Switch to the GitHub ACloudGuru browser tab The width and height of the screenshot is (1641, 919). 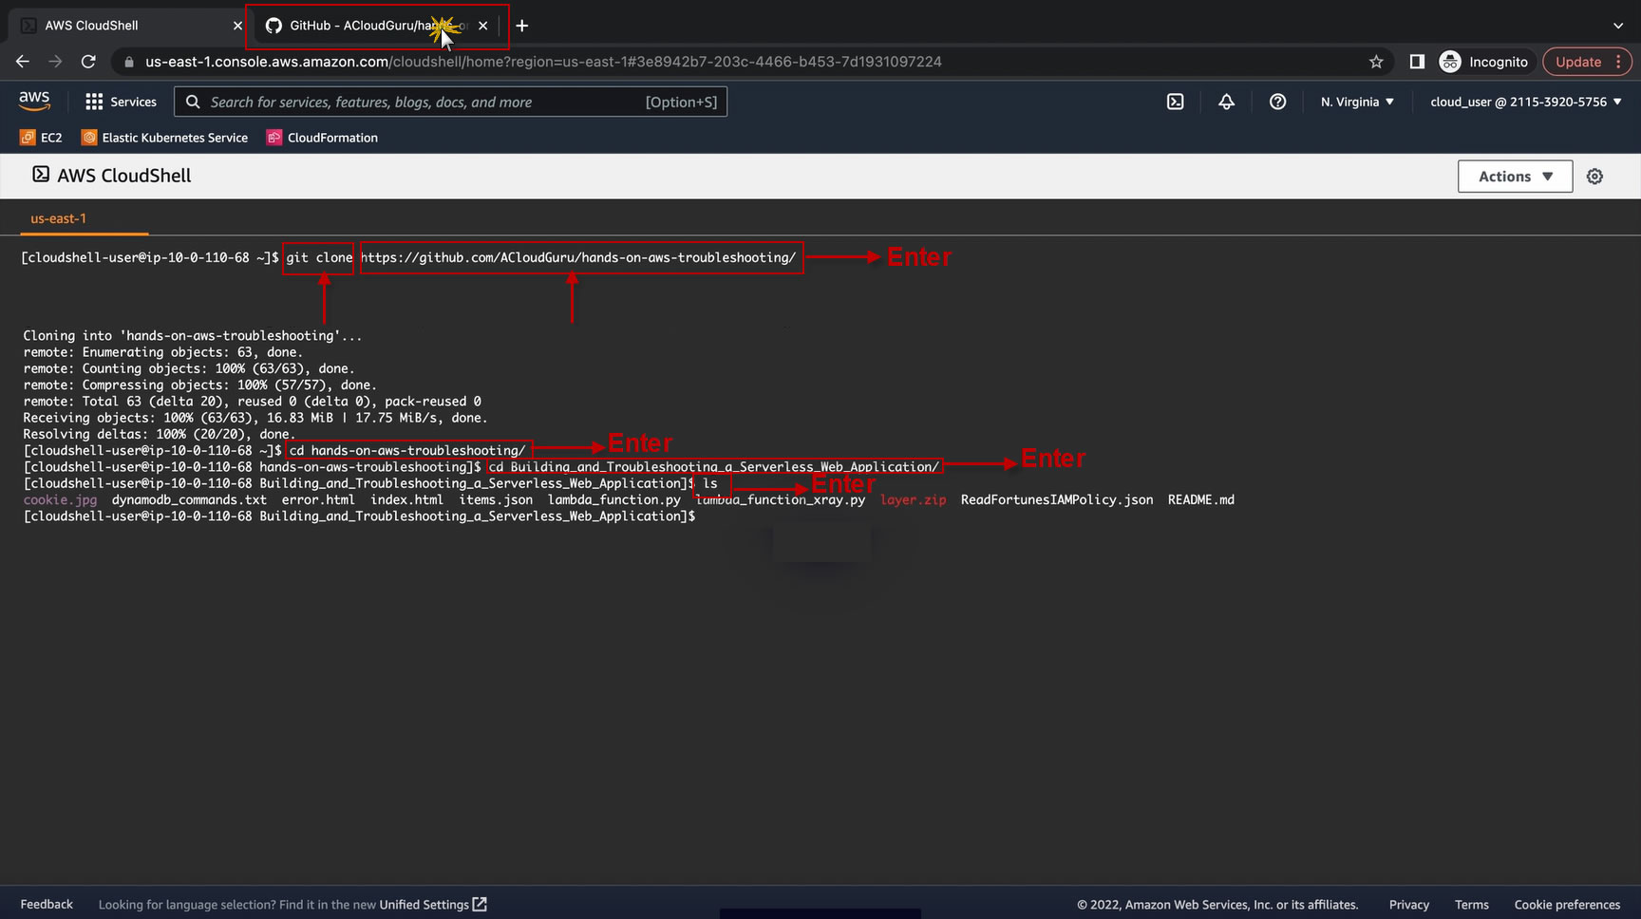(x=377, y=26)
